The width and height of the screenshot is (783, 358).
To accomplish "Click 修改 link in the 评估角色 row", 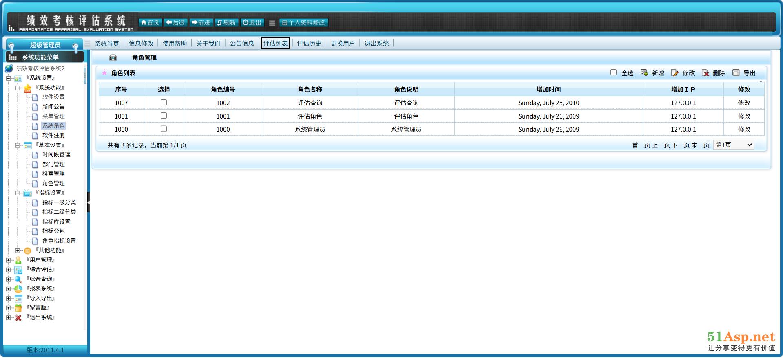I will click(744, 116).
